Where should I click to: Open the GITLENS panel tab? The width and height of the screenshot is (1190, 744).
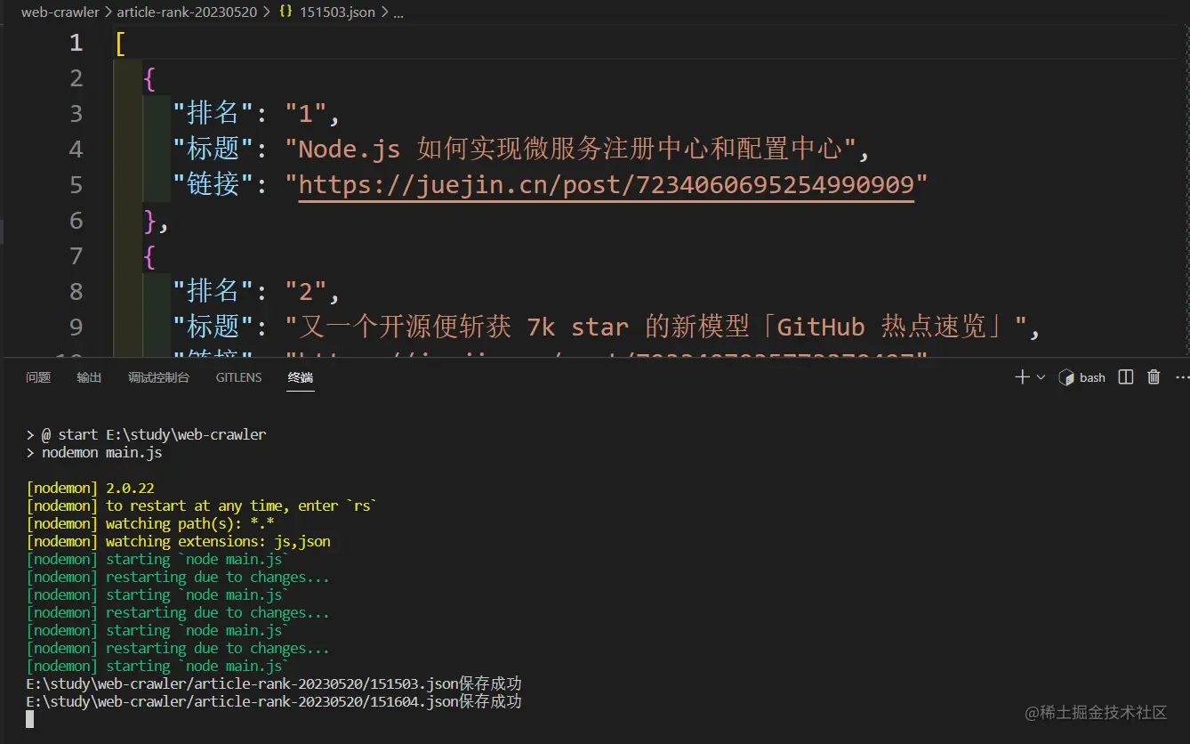(238, 377)
